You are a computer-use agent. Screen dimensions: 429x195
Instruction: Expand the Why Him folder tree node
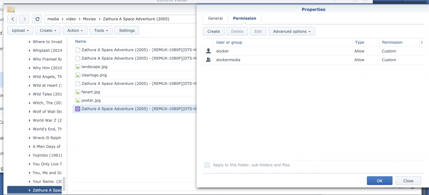coord(30,68)
